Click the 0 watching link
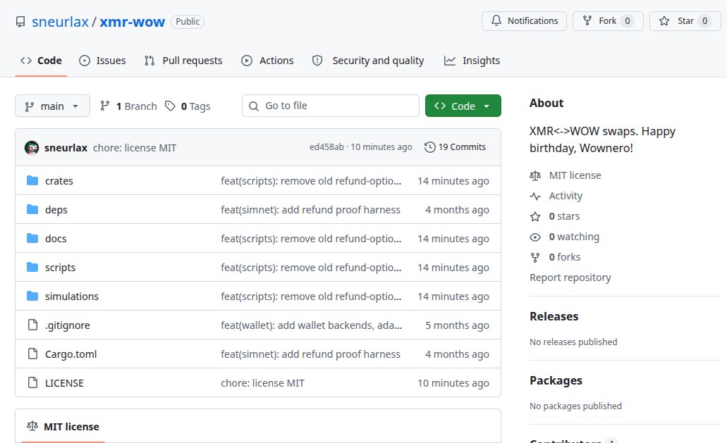 pyautogui.click(x=574, y=237)
